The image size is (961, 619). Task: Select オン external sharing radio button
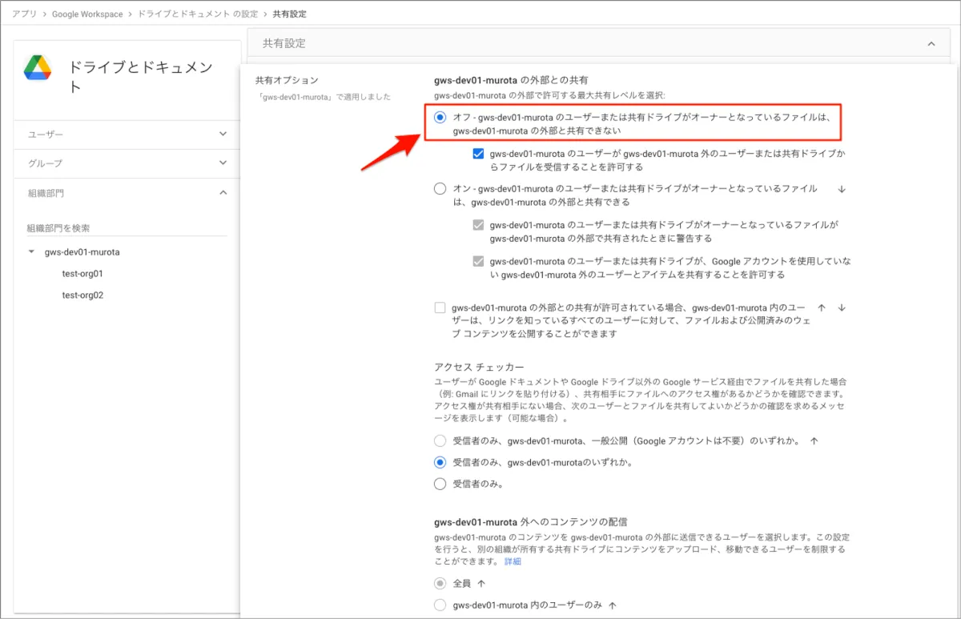[440, 189]
